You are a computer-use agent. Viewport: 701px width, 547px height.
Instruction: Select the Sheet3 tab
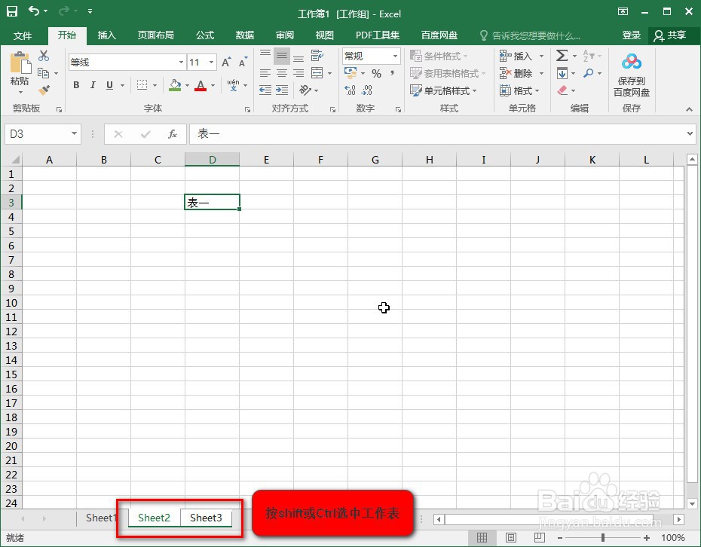(x=206, y=518)
